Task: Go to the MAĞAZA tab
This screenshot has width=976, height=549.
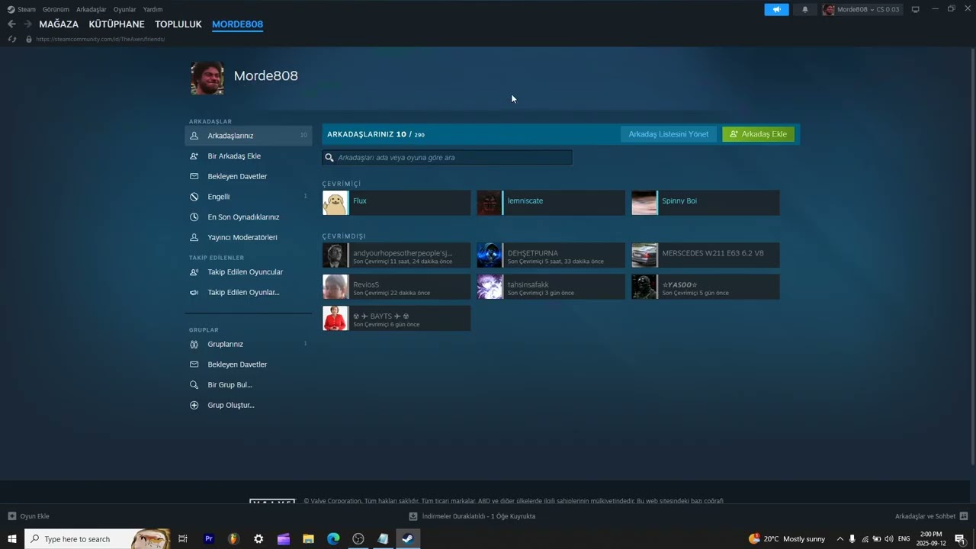Action: click(x=59, y=24)
